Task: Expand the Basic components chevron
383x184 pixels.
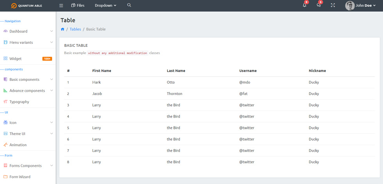Action: (52, 79)
